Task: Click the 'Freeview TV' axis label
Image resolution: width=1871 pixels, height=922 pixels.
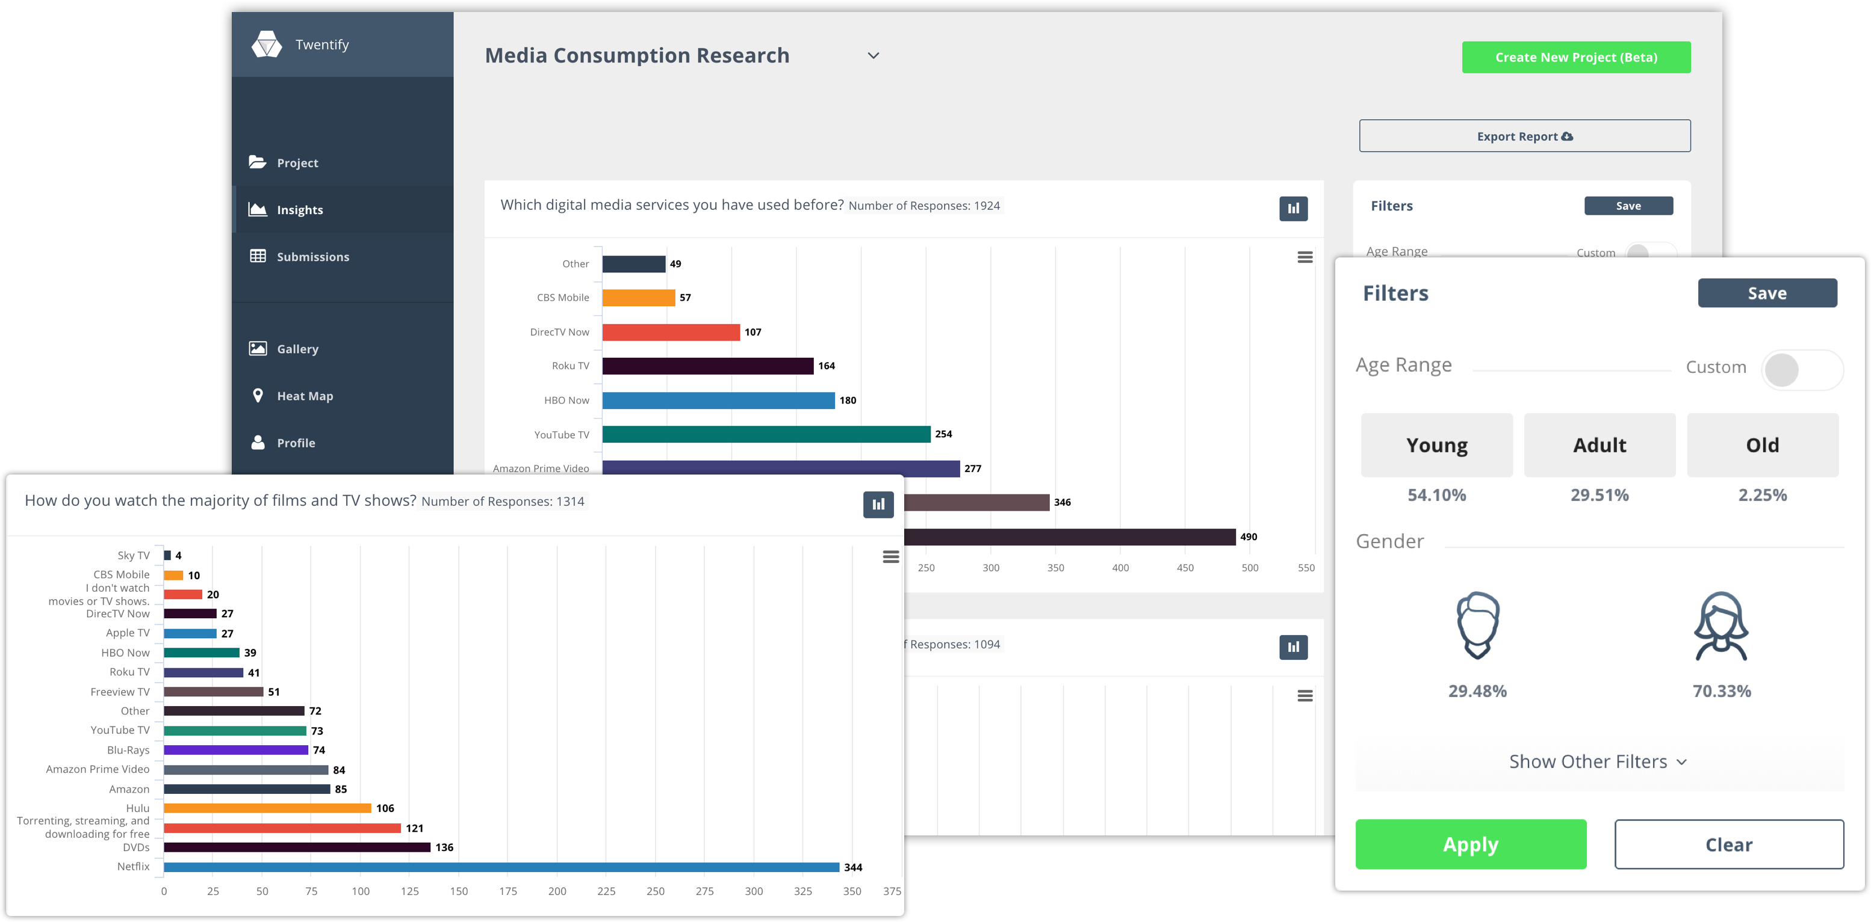Action: tap(120, 691)
